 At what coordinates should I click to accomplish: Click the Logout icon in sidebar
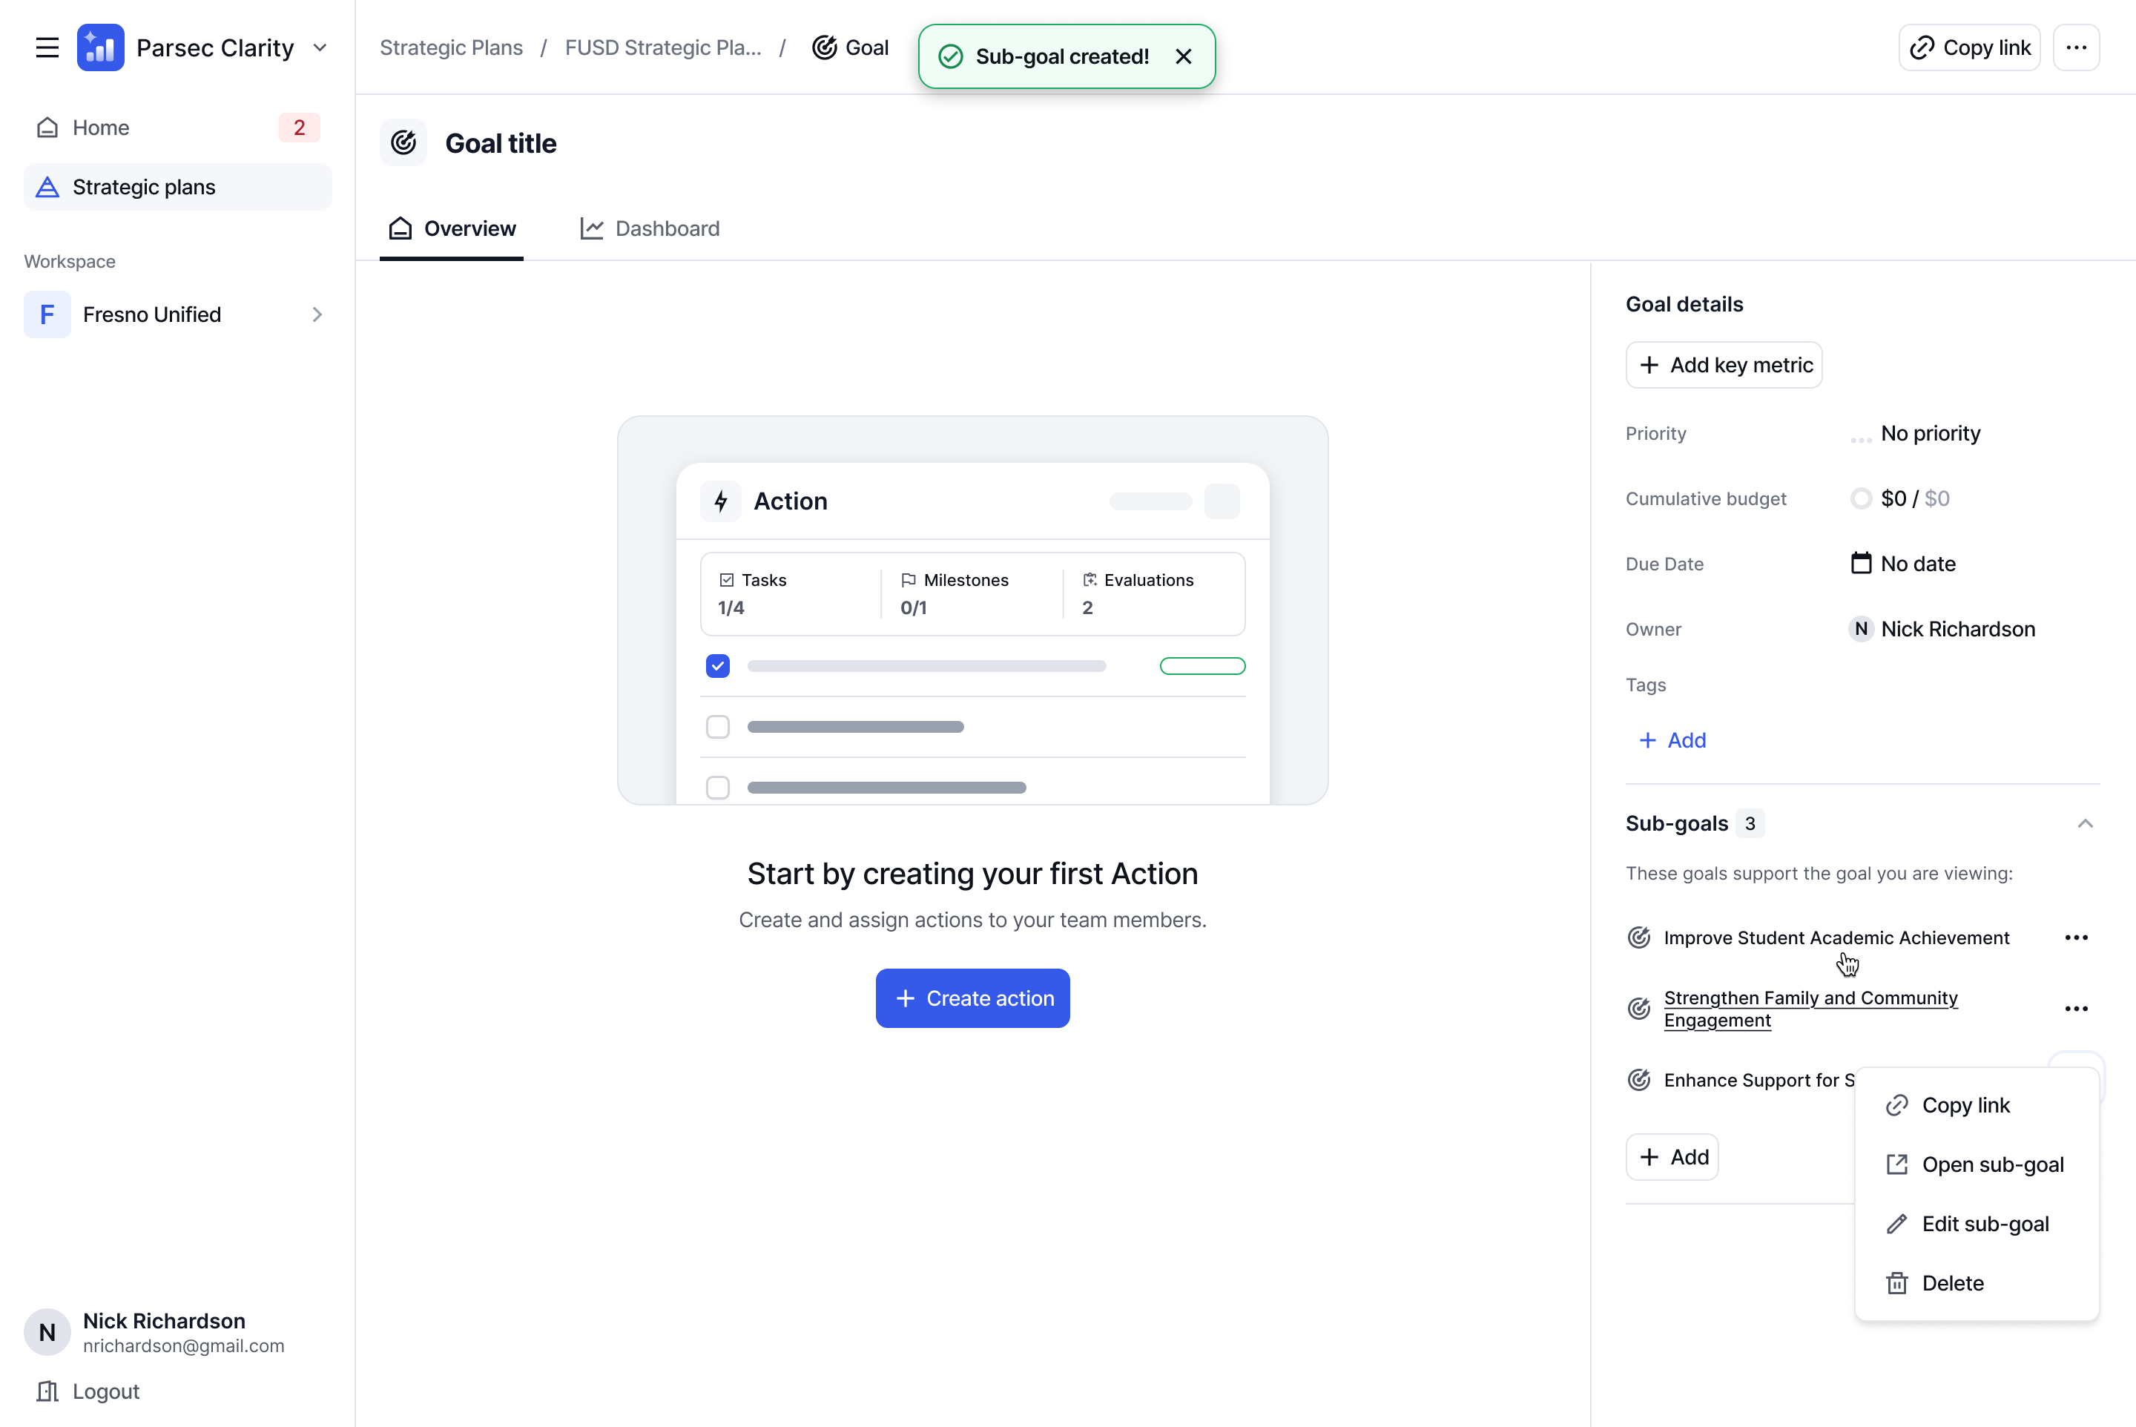47,1391
